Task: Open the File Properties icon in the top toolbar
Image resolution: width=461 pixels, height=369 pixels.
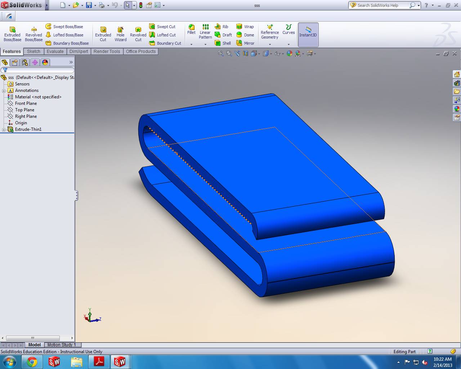Action: 148,5
